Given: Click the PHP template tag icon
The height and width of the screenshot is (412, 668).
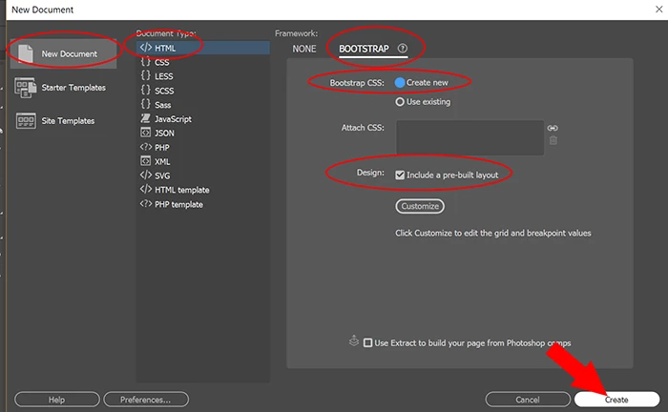Looking at the screenshot, I should coord(146,203).
